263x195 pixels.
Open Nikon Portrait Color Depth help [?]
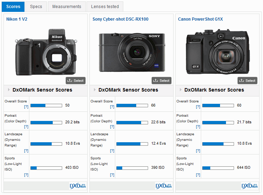pos(26,127)
